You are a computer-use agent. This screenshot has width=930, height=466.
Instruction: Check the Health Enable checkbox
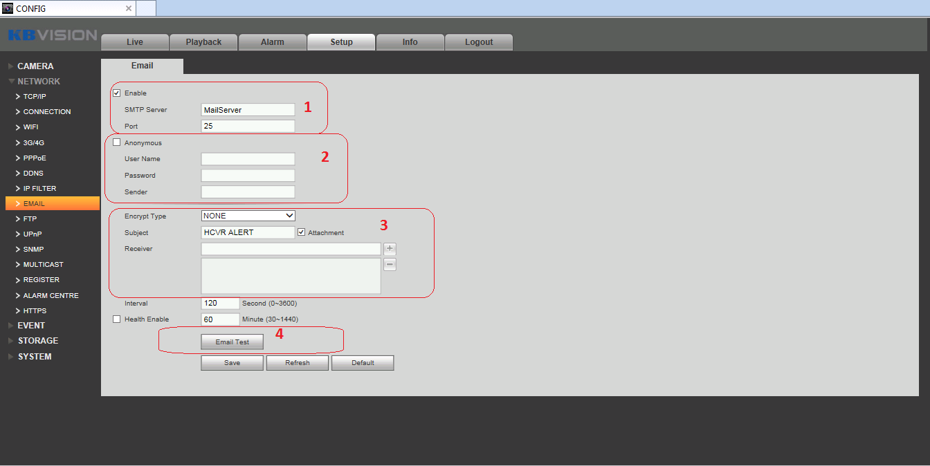point(116,319)
